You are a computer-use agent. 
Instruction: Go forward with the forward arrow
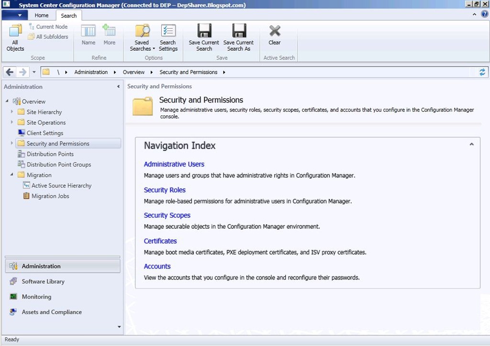pos(23,72)
